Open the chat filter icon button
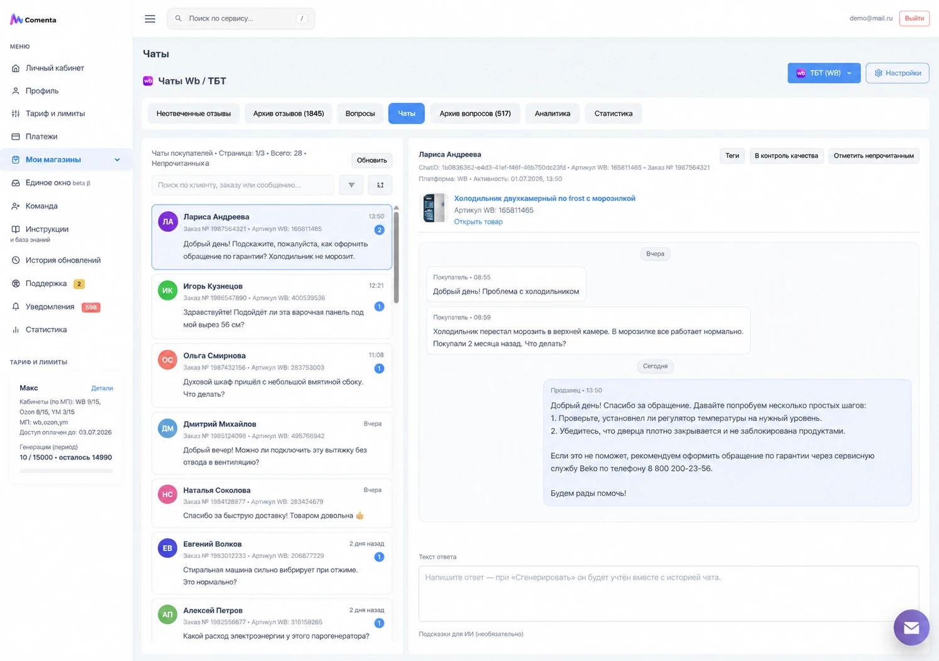The height and width of the screenshot is (661, 939). click(x=351, y=185)
